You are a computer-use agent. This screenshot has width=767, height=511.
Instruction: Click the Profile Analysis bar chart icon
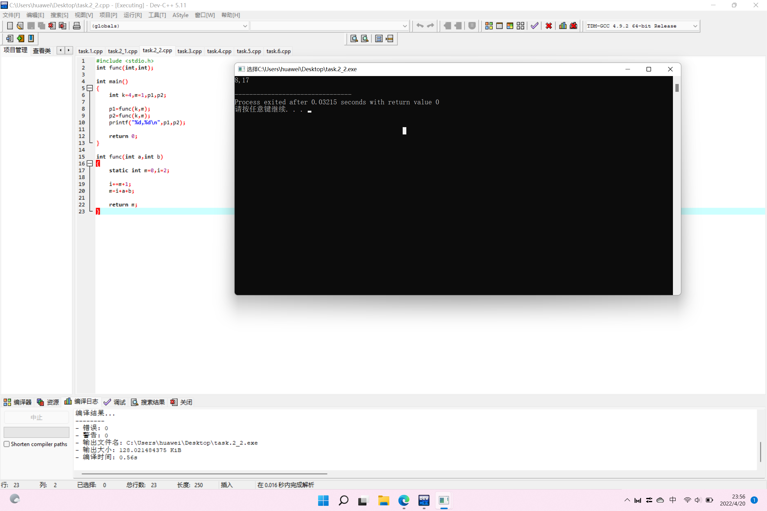click(562, 26)
